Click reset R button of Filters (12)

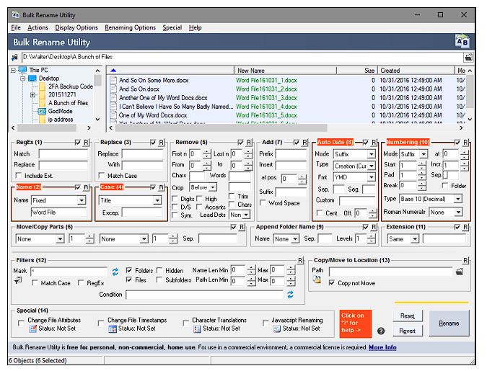(x=300, y=260)
